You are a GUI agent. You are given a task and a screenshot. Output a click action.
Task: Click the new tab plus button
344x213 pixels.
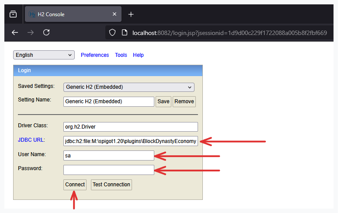(131, 14)
